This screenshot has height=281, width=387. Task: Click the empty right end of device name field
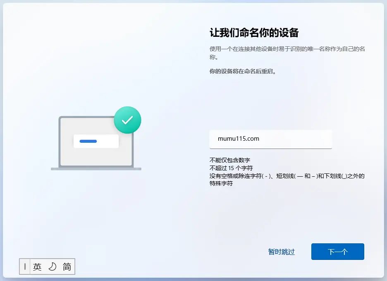pos(314,139)
